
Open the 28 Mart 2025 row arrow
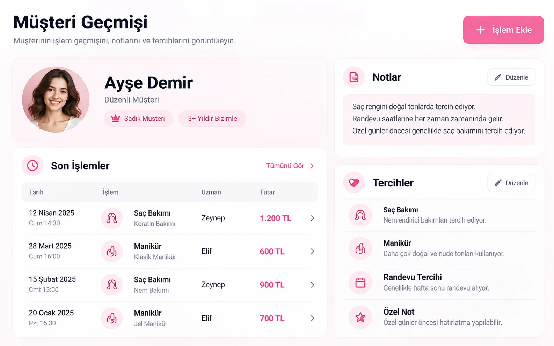pyautogui.click(x=313, y=251)
